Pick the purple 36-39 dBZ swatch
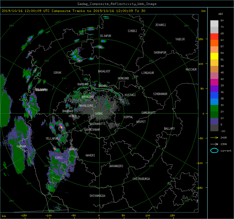 pyautogui.click(x=214, y=89)
